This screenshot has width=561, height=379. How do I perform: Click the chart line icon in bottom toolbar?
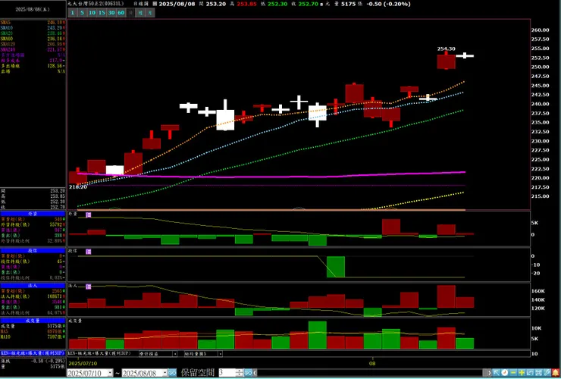tap(530, 373)
